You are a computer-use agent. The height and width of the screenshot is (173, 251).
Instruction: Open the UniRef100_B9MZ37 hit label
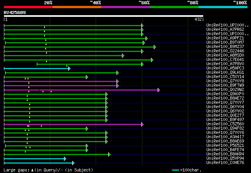click(x=225, y=47)
